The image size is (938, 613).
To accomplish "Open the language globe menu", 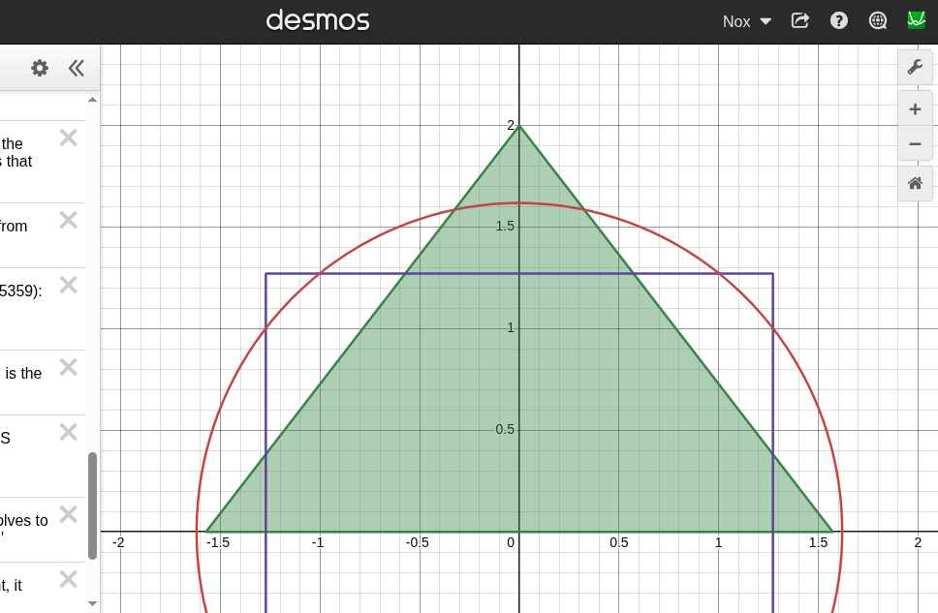I will (x=878, y=21).
